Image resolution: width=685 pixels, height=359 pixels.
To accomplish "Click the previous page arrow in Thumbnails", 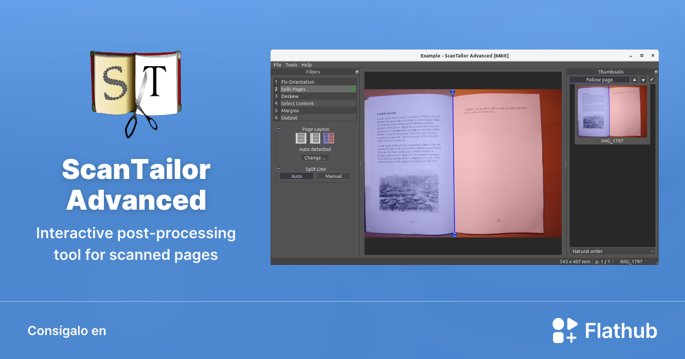I will coord(635,79).
